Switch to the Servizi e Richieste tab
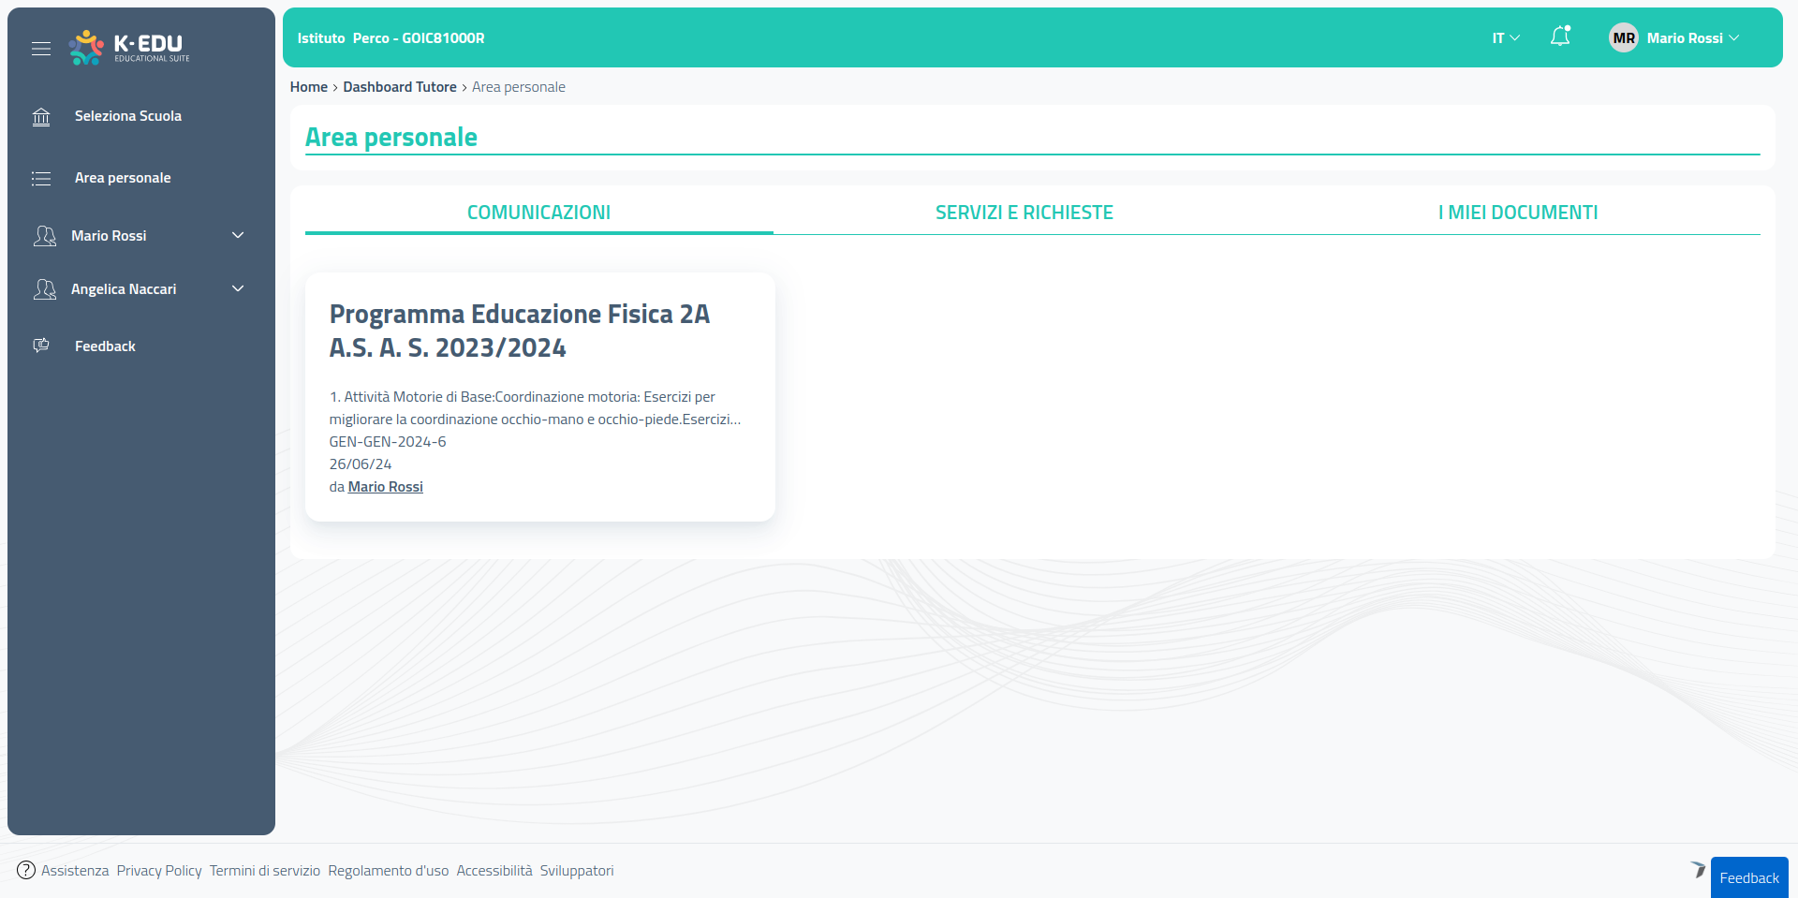Viewport: 1798px width, 898px height. pos(1024,213)
